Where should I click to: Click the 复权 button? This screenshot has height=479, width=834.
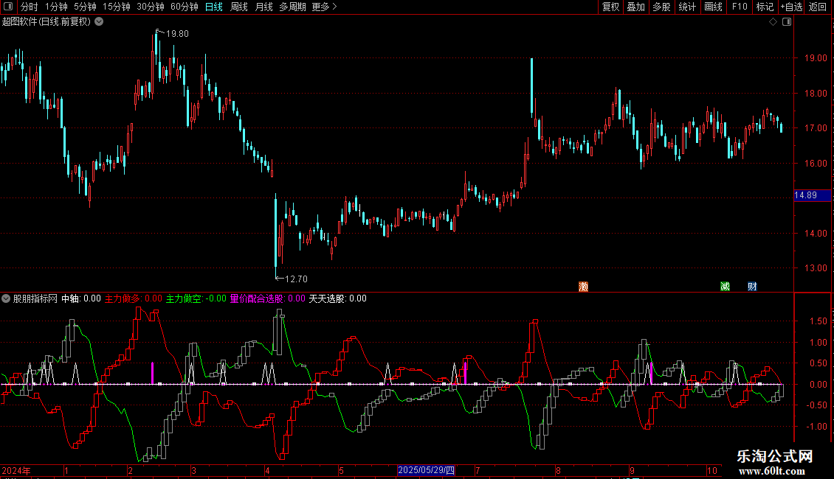click(x=610, y=7)
